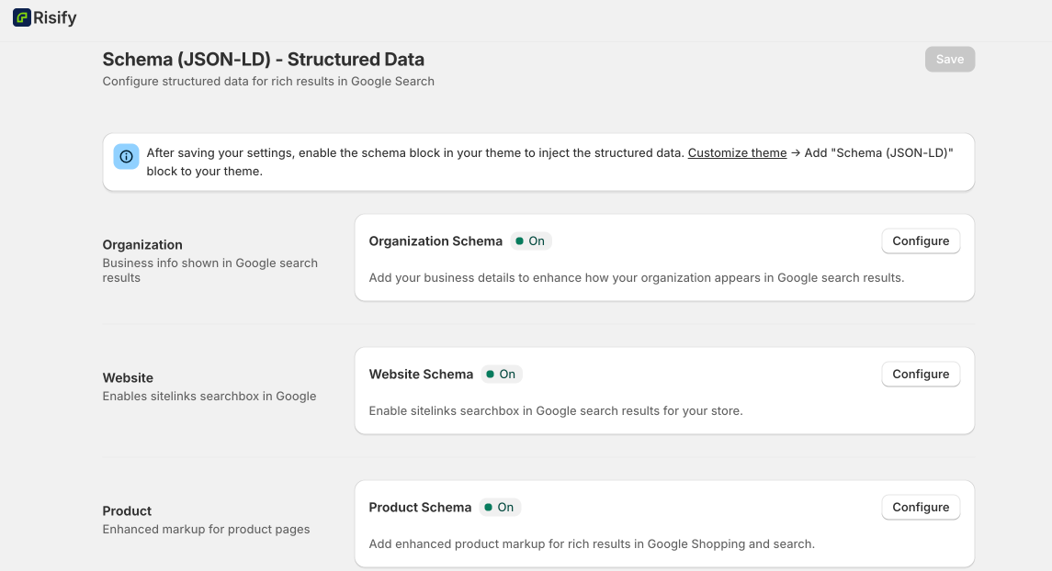Click the Product Schema description text
This screenshot has width=1052, height=571.
pyautogui.click(x=592, y=544)
